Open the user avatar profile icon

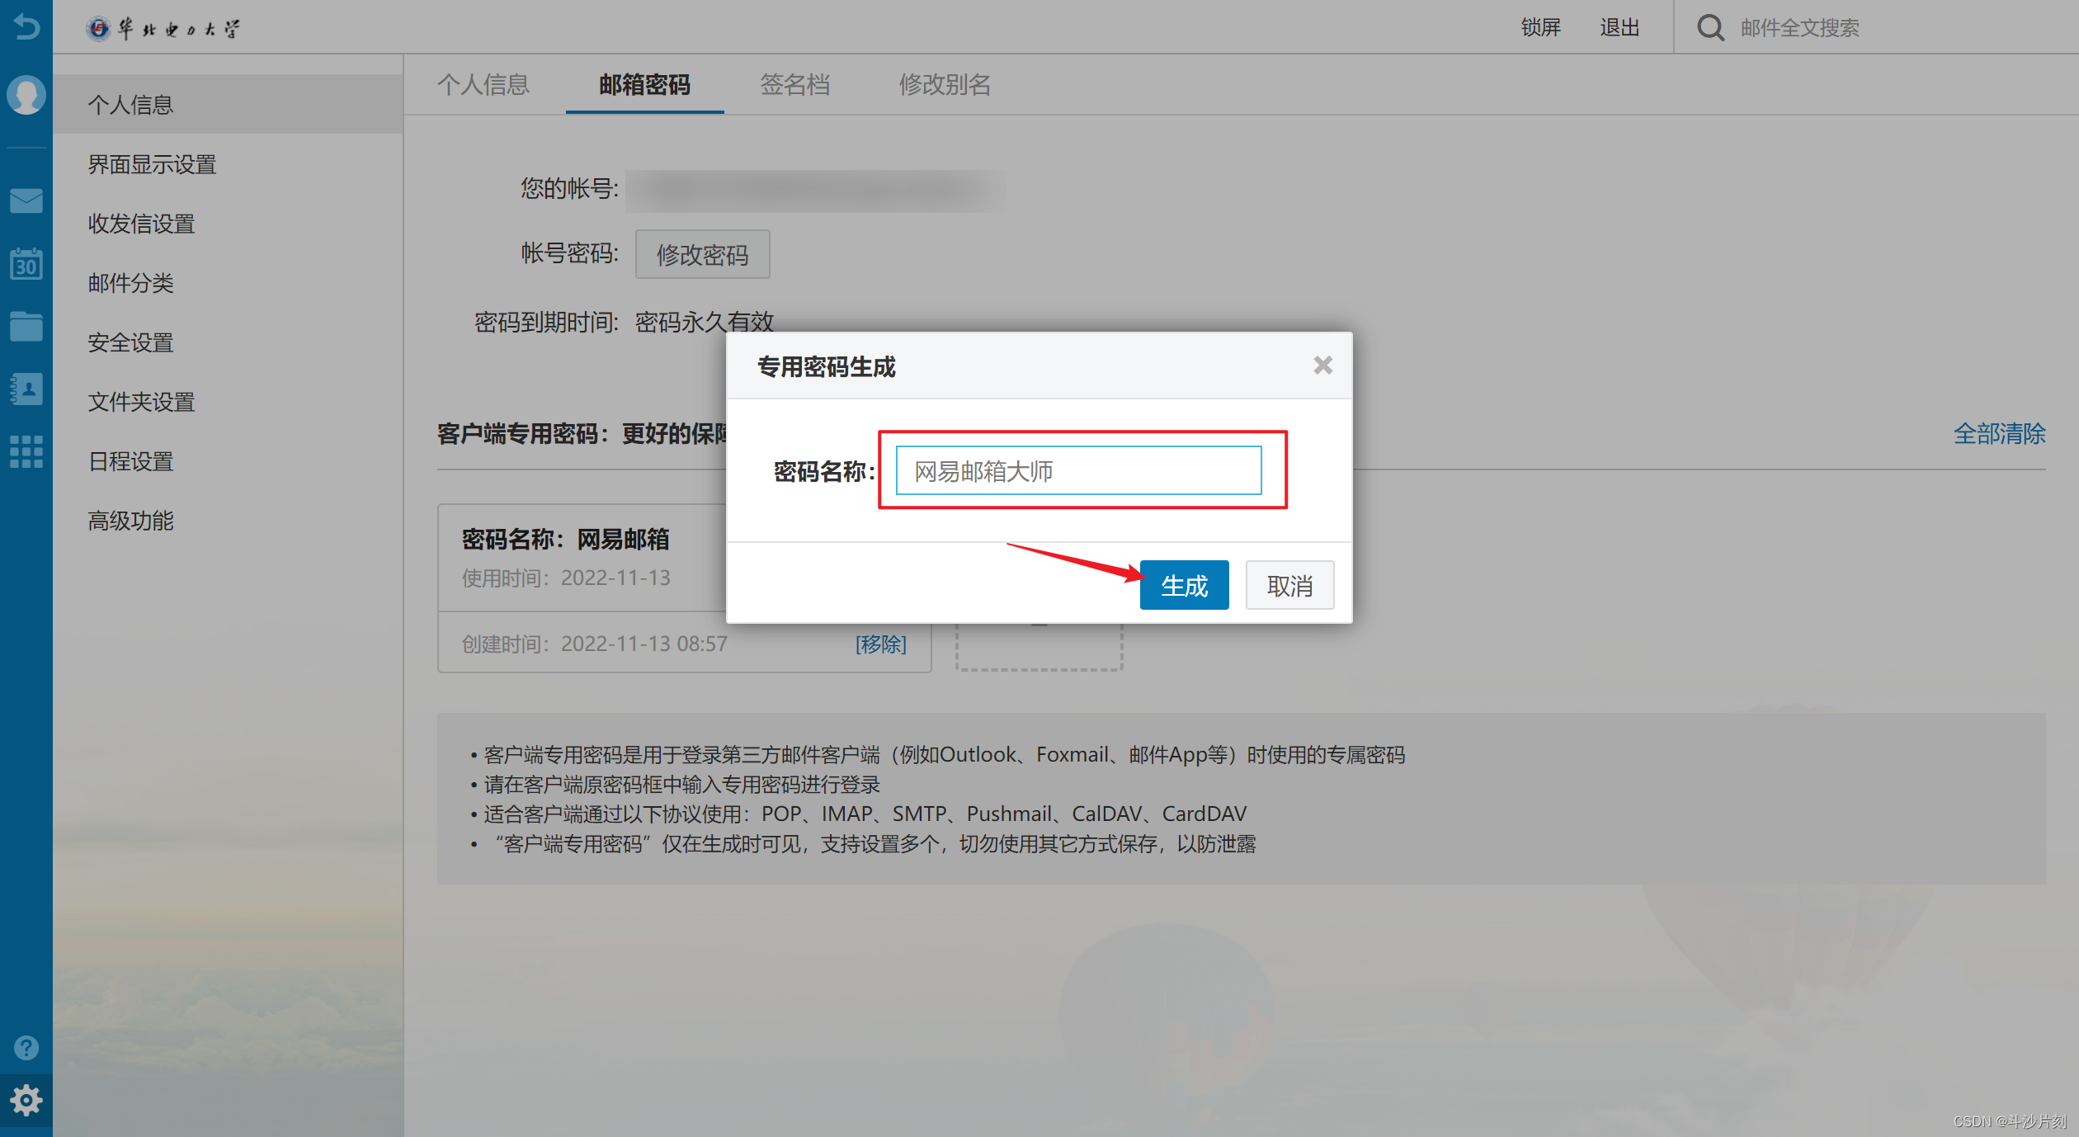(x=26, y=95)
